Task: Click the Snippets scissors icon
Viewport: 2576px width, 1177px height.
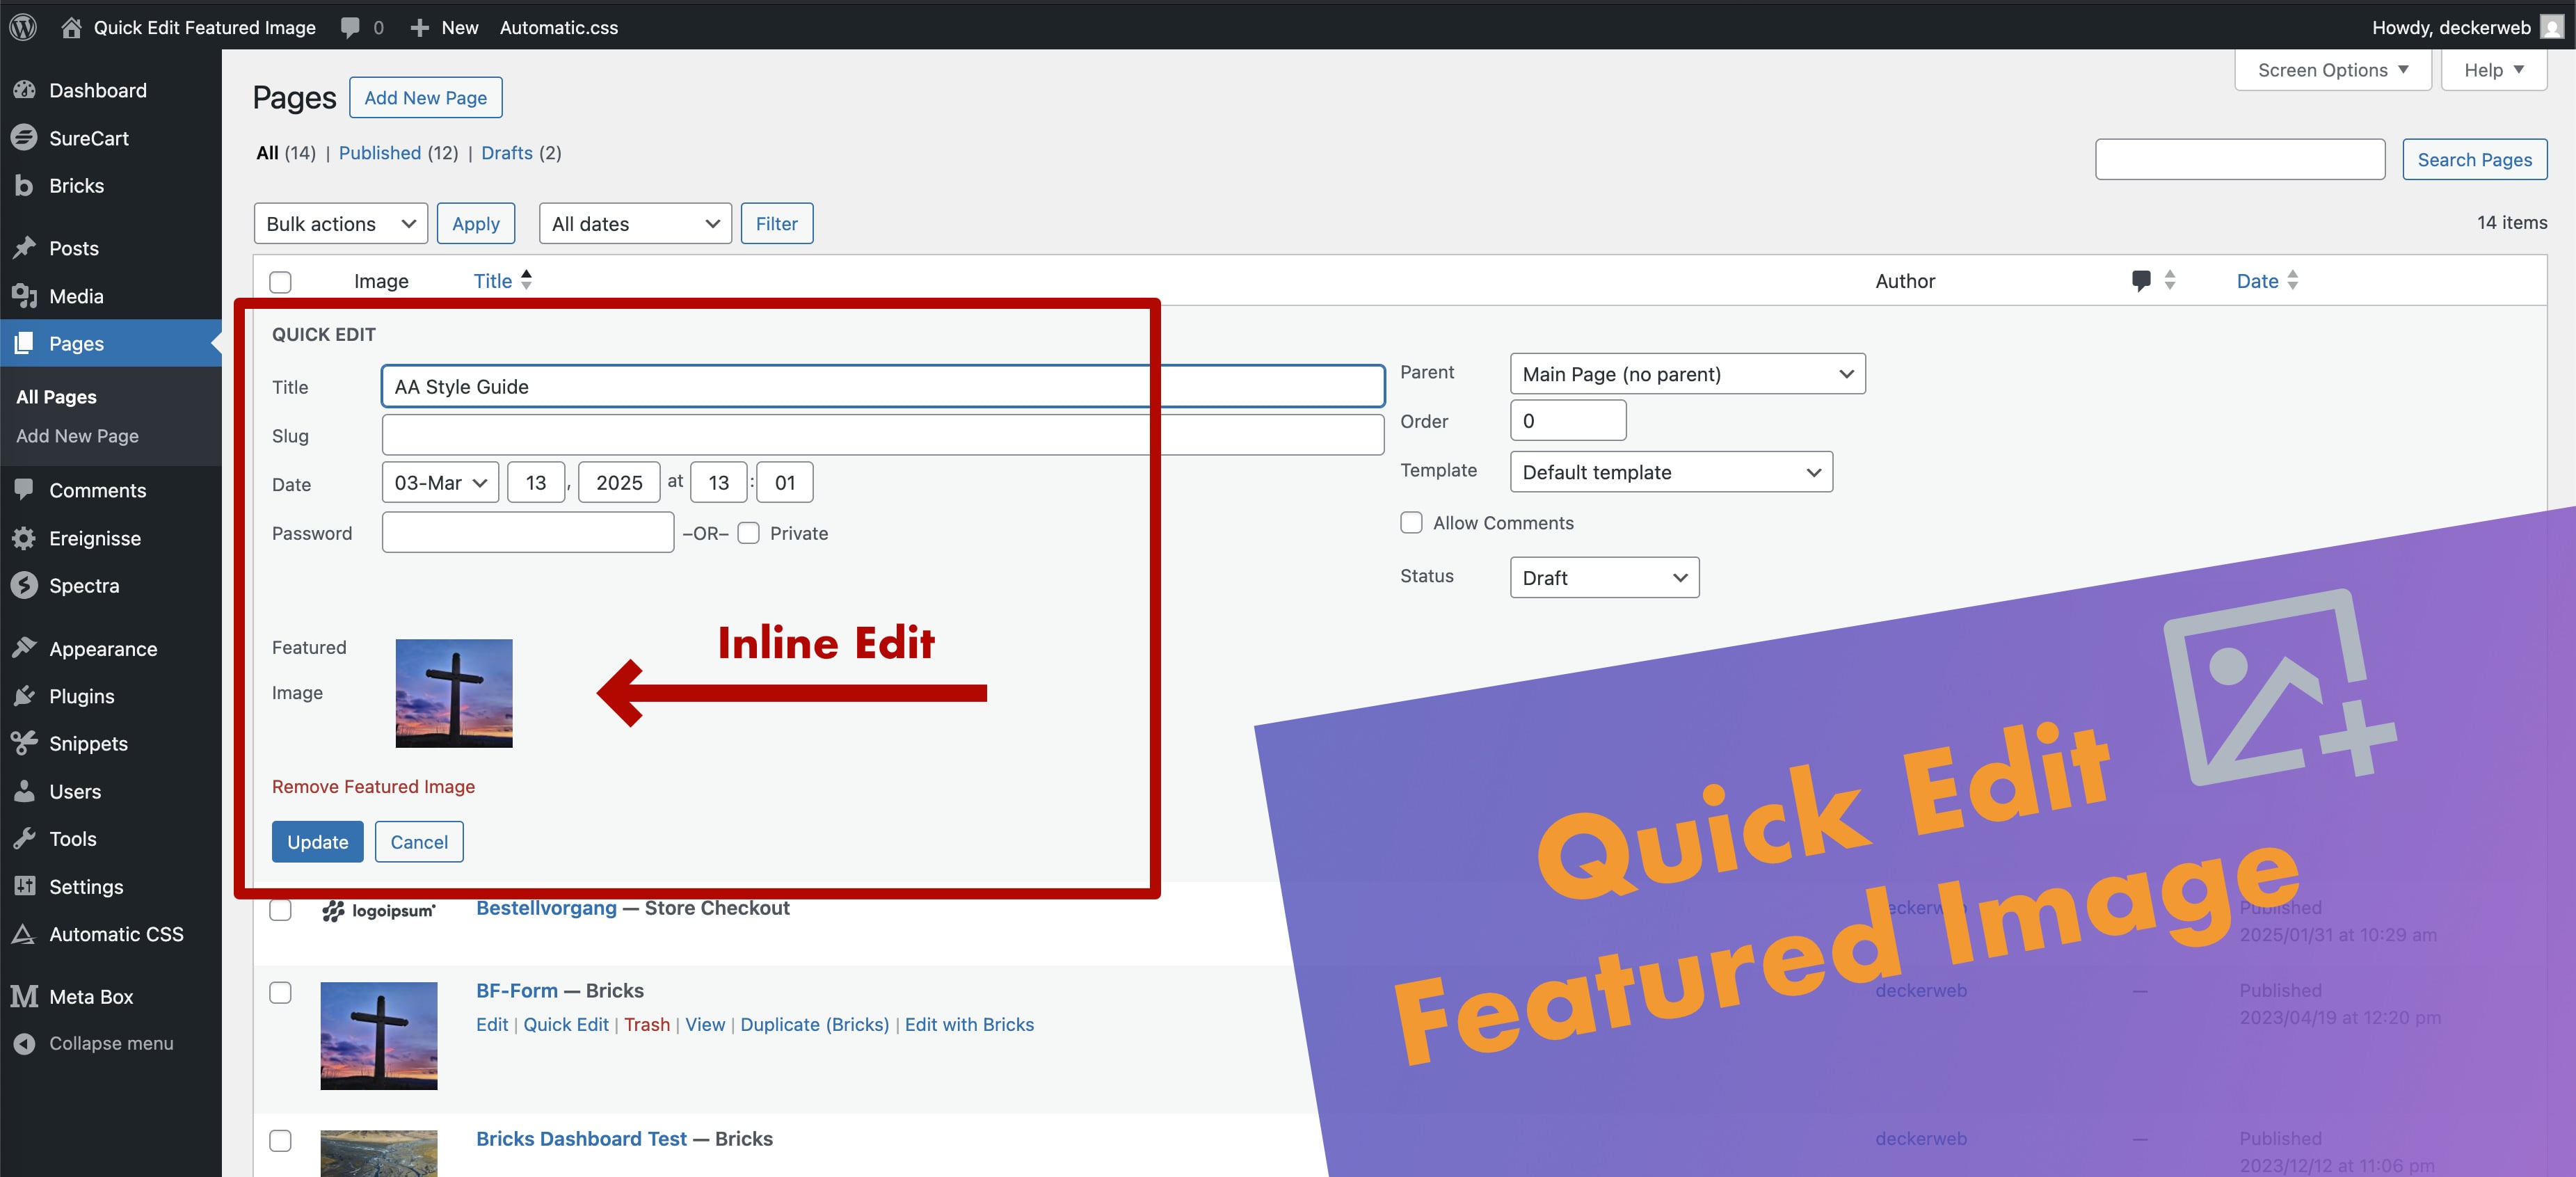Action: click(24, 743)
